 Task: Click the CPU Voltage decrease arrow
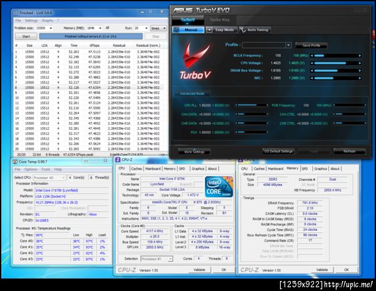[311, 63]
